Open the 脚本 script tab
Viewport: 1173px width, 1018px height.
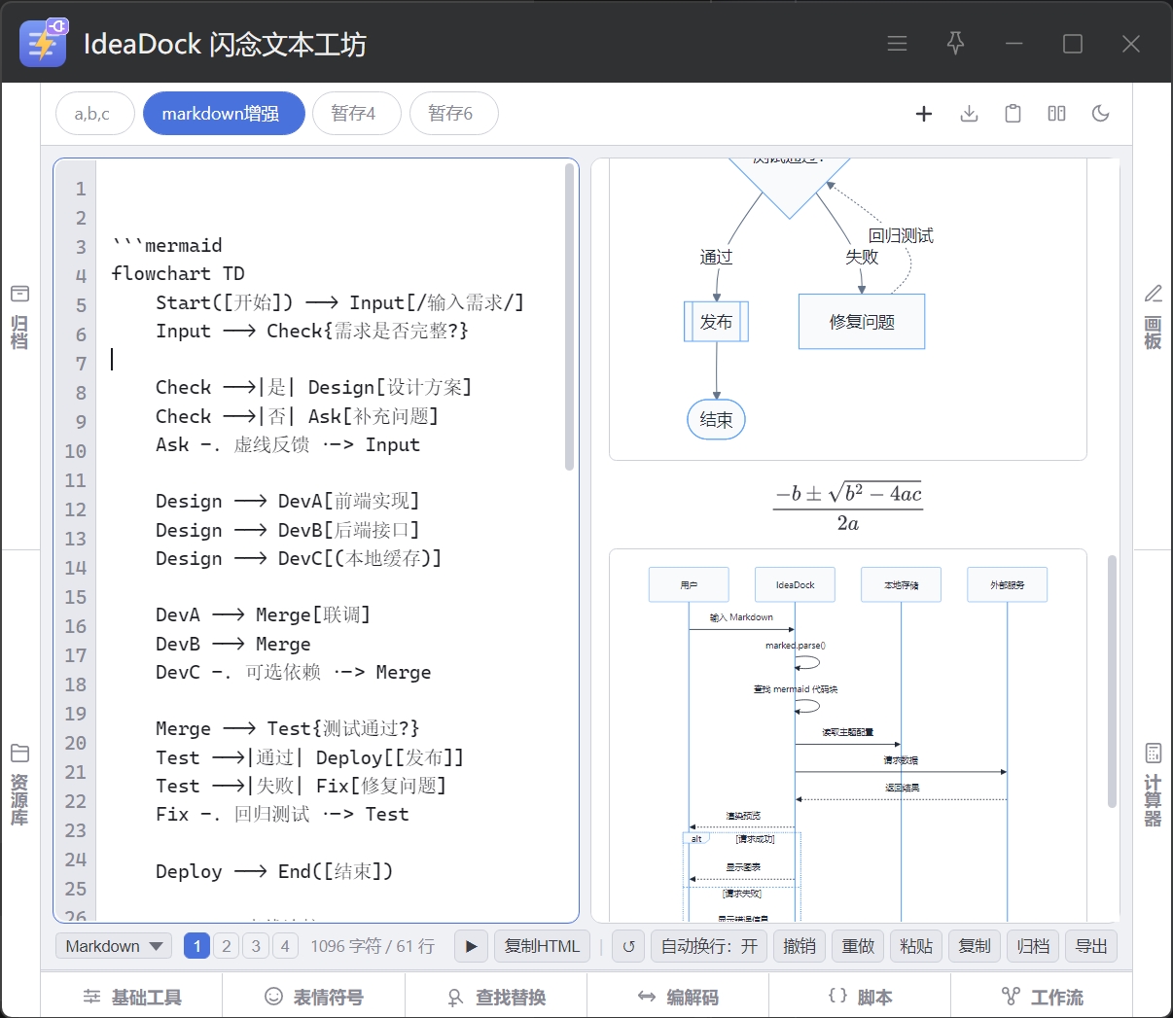[x=860, y=997]
